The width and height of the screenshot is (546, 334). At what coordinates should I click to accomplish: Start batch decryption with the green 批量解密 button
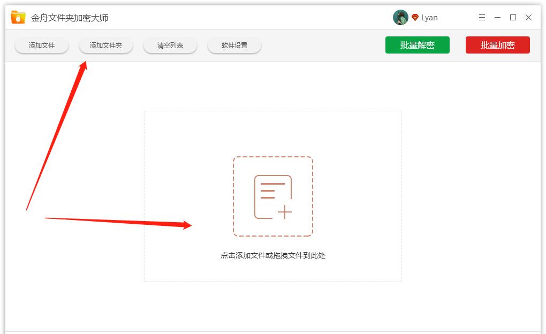click(x=418, y=45)
